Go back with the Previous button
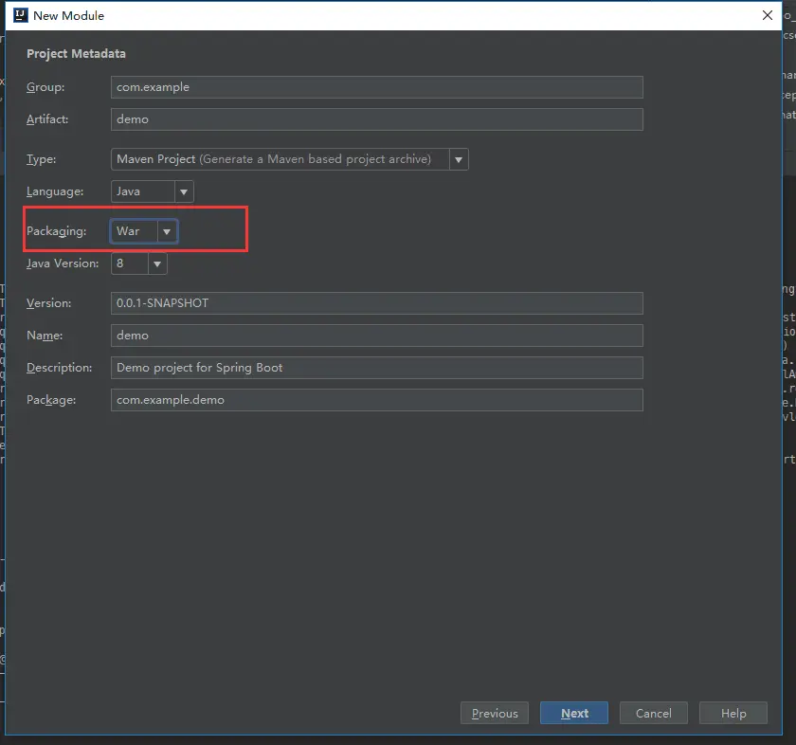The width and height of the screenshot is (796, 745). (x=495, y=713)
